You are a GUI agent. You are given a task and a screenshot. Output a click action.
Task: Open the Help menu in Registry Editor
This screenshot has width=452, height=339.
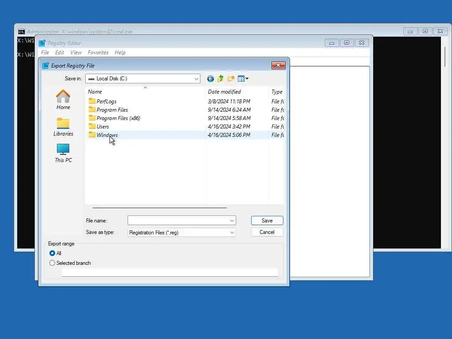pos(120,53)
